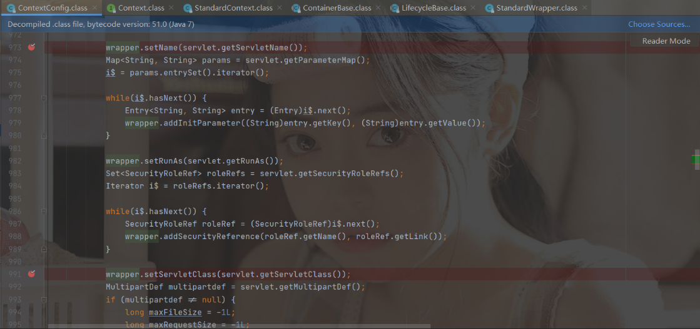The width and height of the screenshot is (700, 329).
Task: Close the Context.class tab
Action: 171,8
